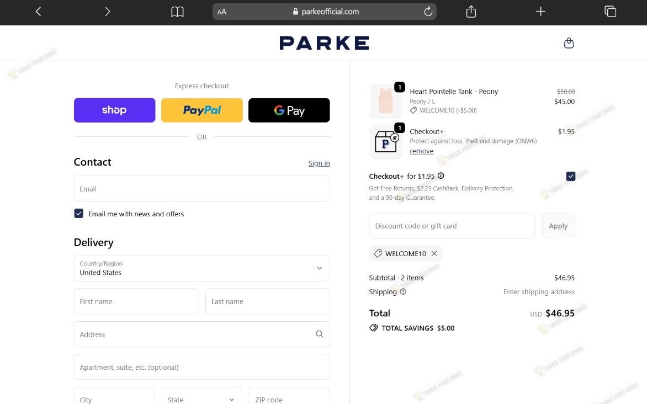Viewport: 647px width, 404px height.
Task: Click the Last name field
Action: point(267,301)
